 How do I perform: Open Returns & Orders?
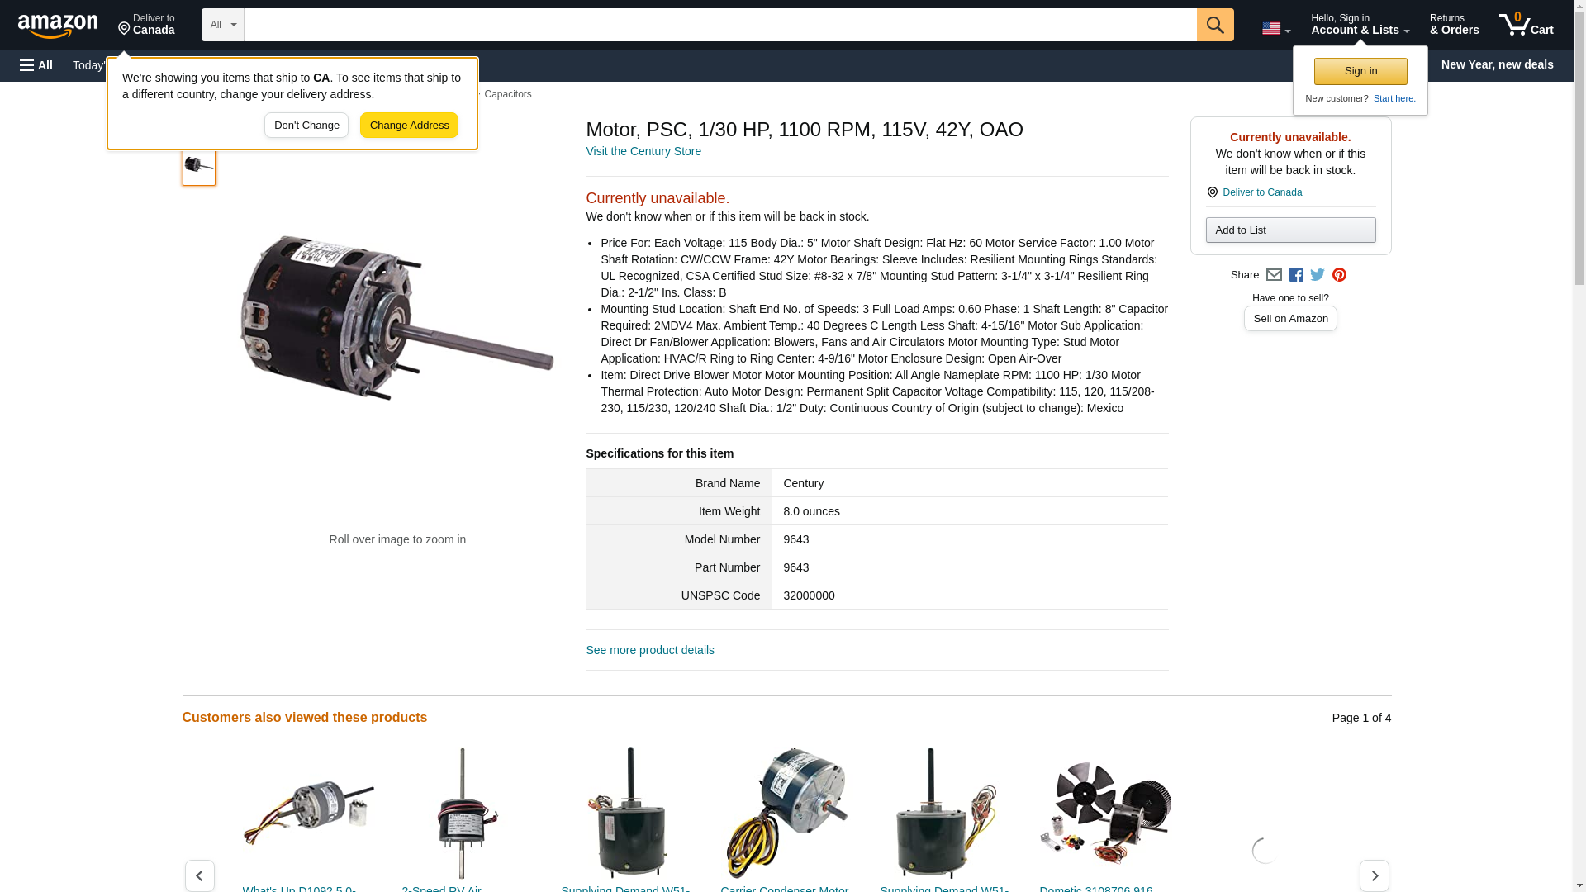(x=1454, y=25)
